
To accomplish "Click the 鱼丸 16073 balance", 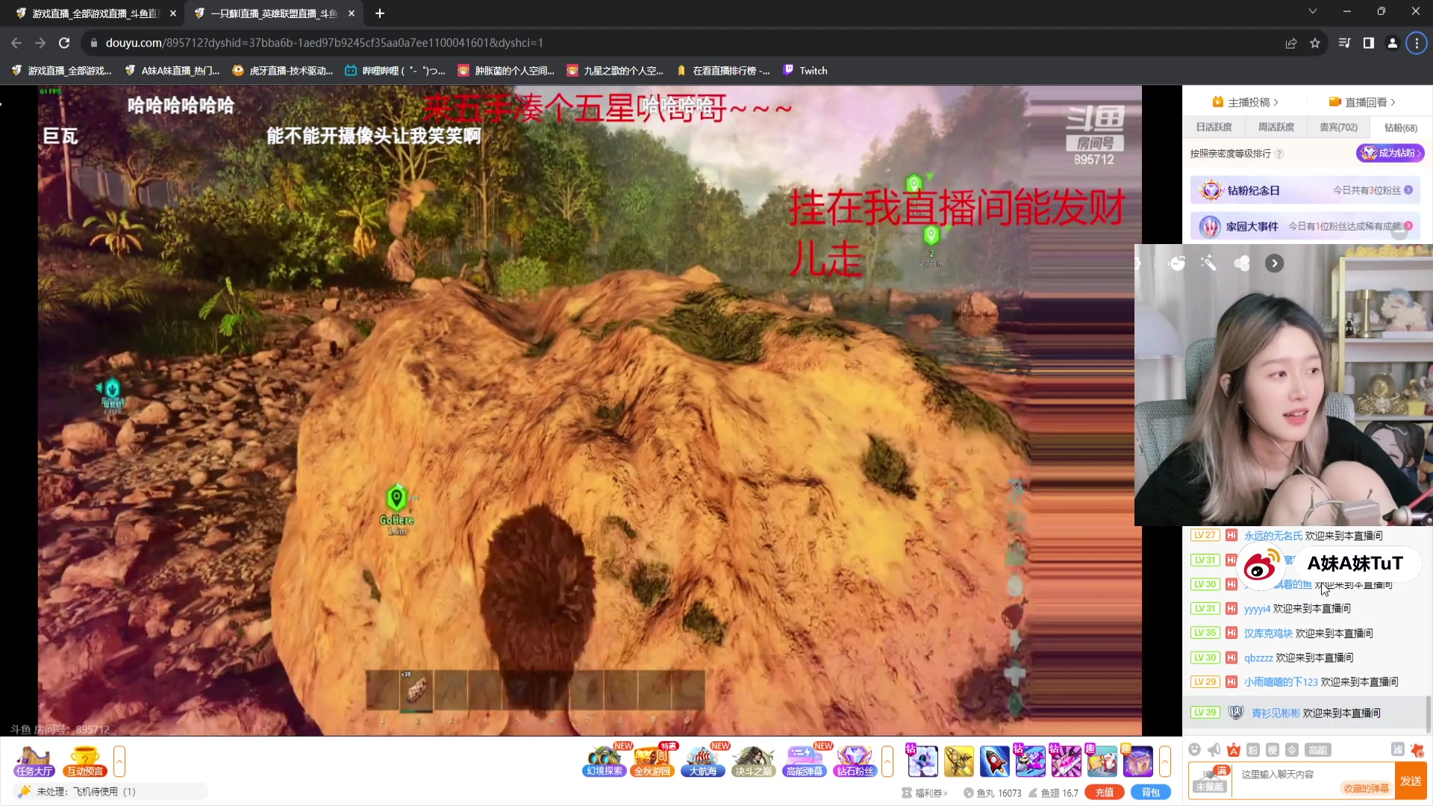I will click(993, 793).
